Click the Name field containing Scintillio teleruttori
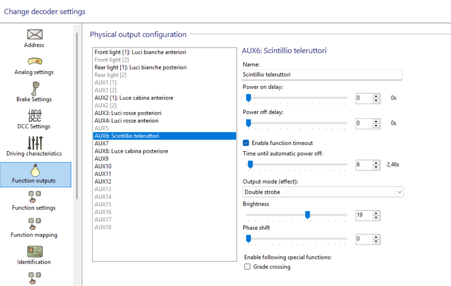This screenshot has height=286, width=451. [x=322, y=75]
